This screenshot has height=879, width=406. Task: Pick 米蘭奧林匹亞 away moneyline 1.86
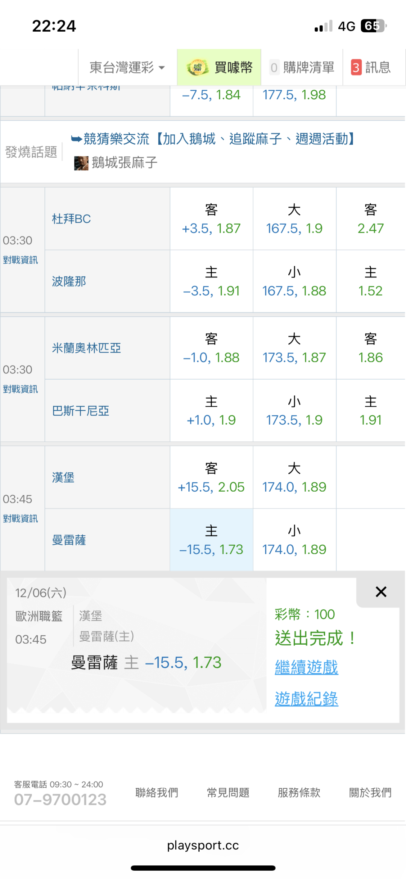370,348
